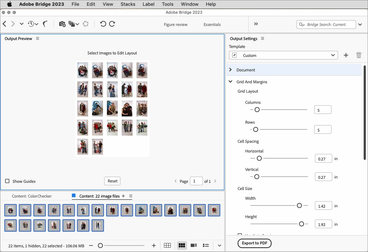The height and width of the screenshot is (252, 368).
Task: Open the Label menu
Action: [x=148, y=4]
